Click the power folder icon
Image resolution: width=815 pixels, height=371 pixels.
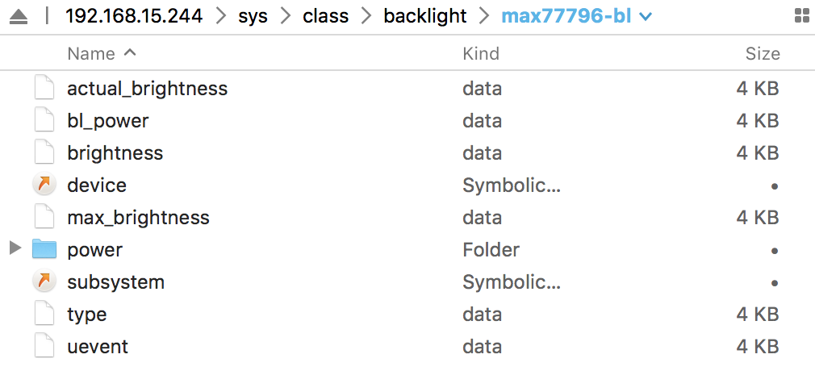(44, 250)
